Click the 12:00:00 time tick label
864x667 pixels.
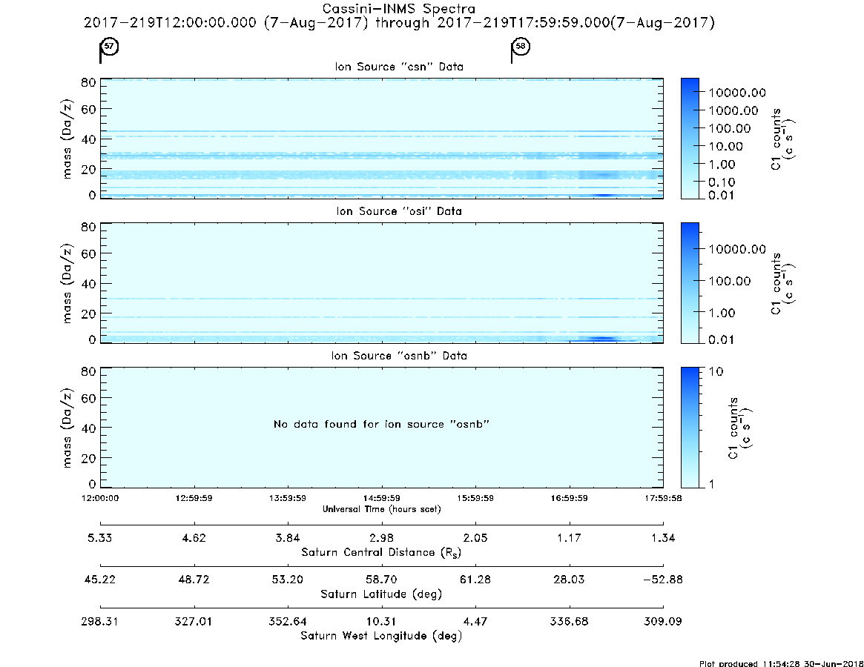100,498
